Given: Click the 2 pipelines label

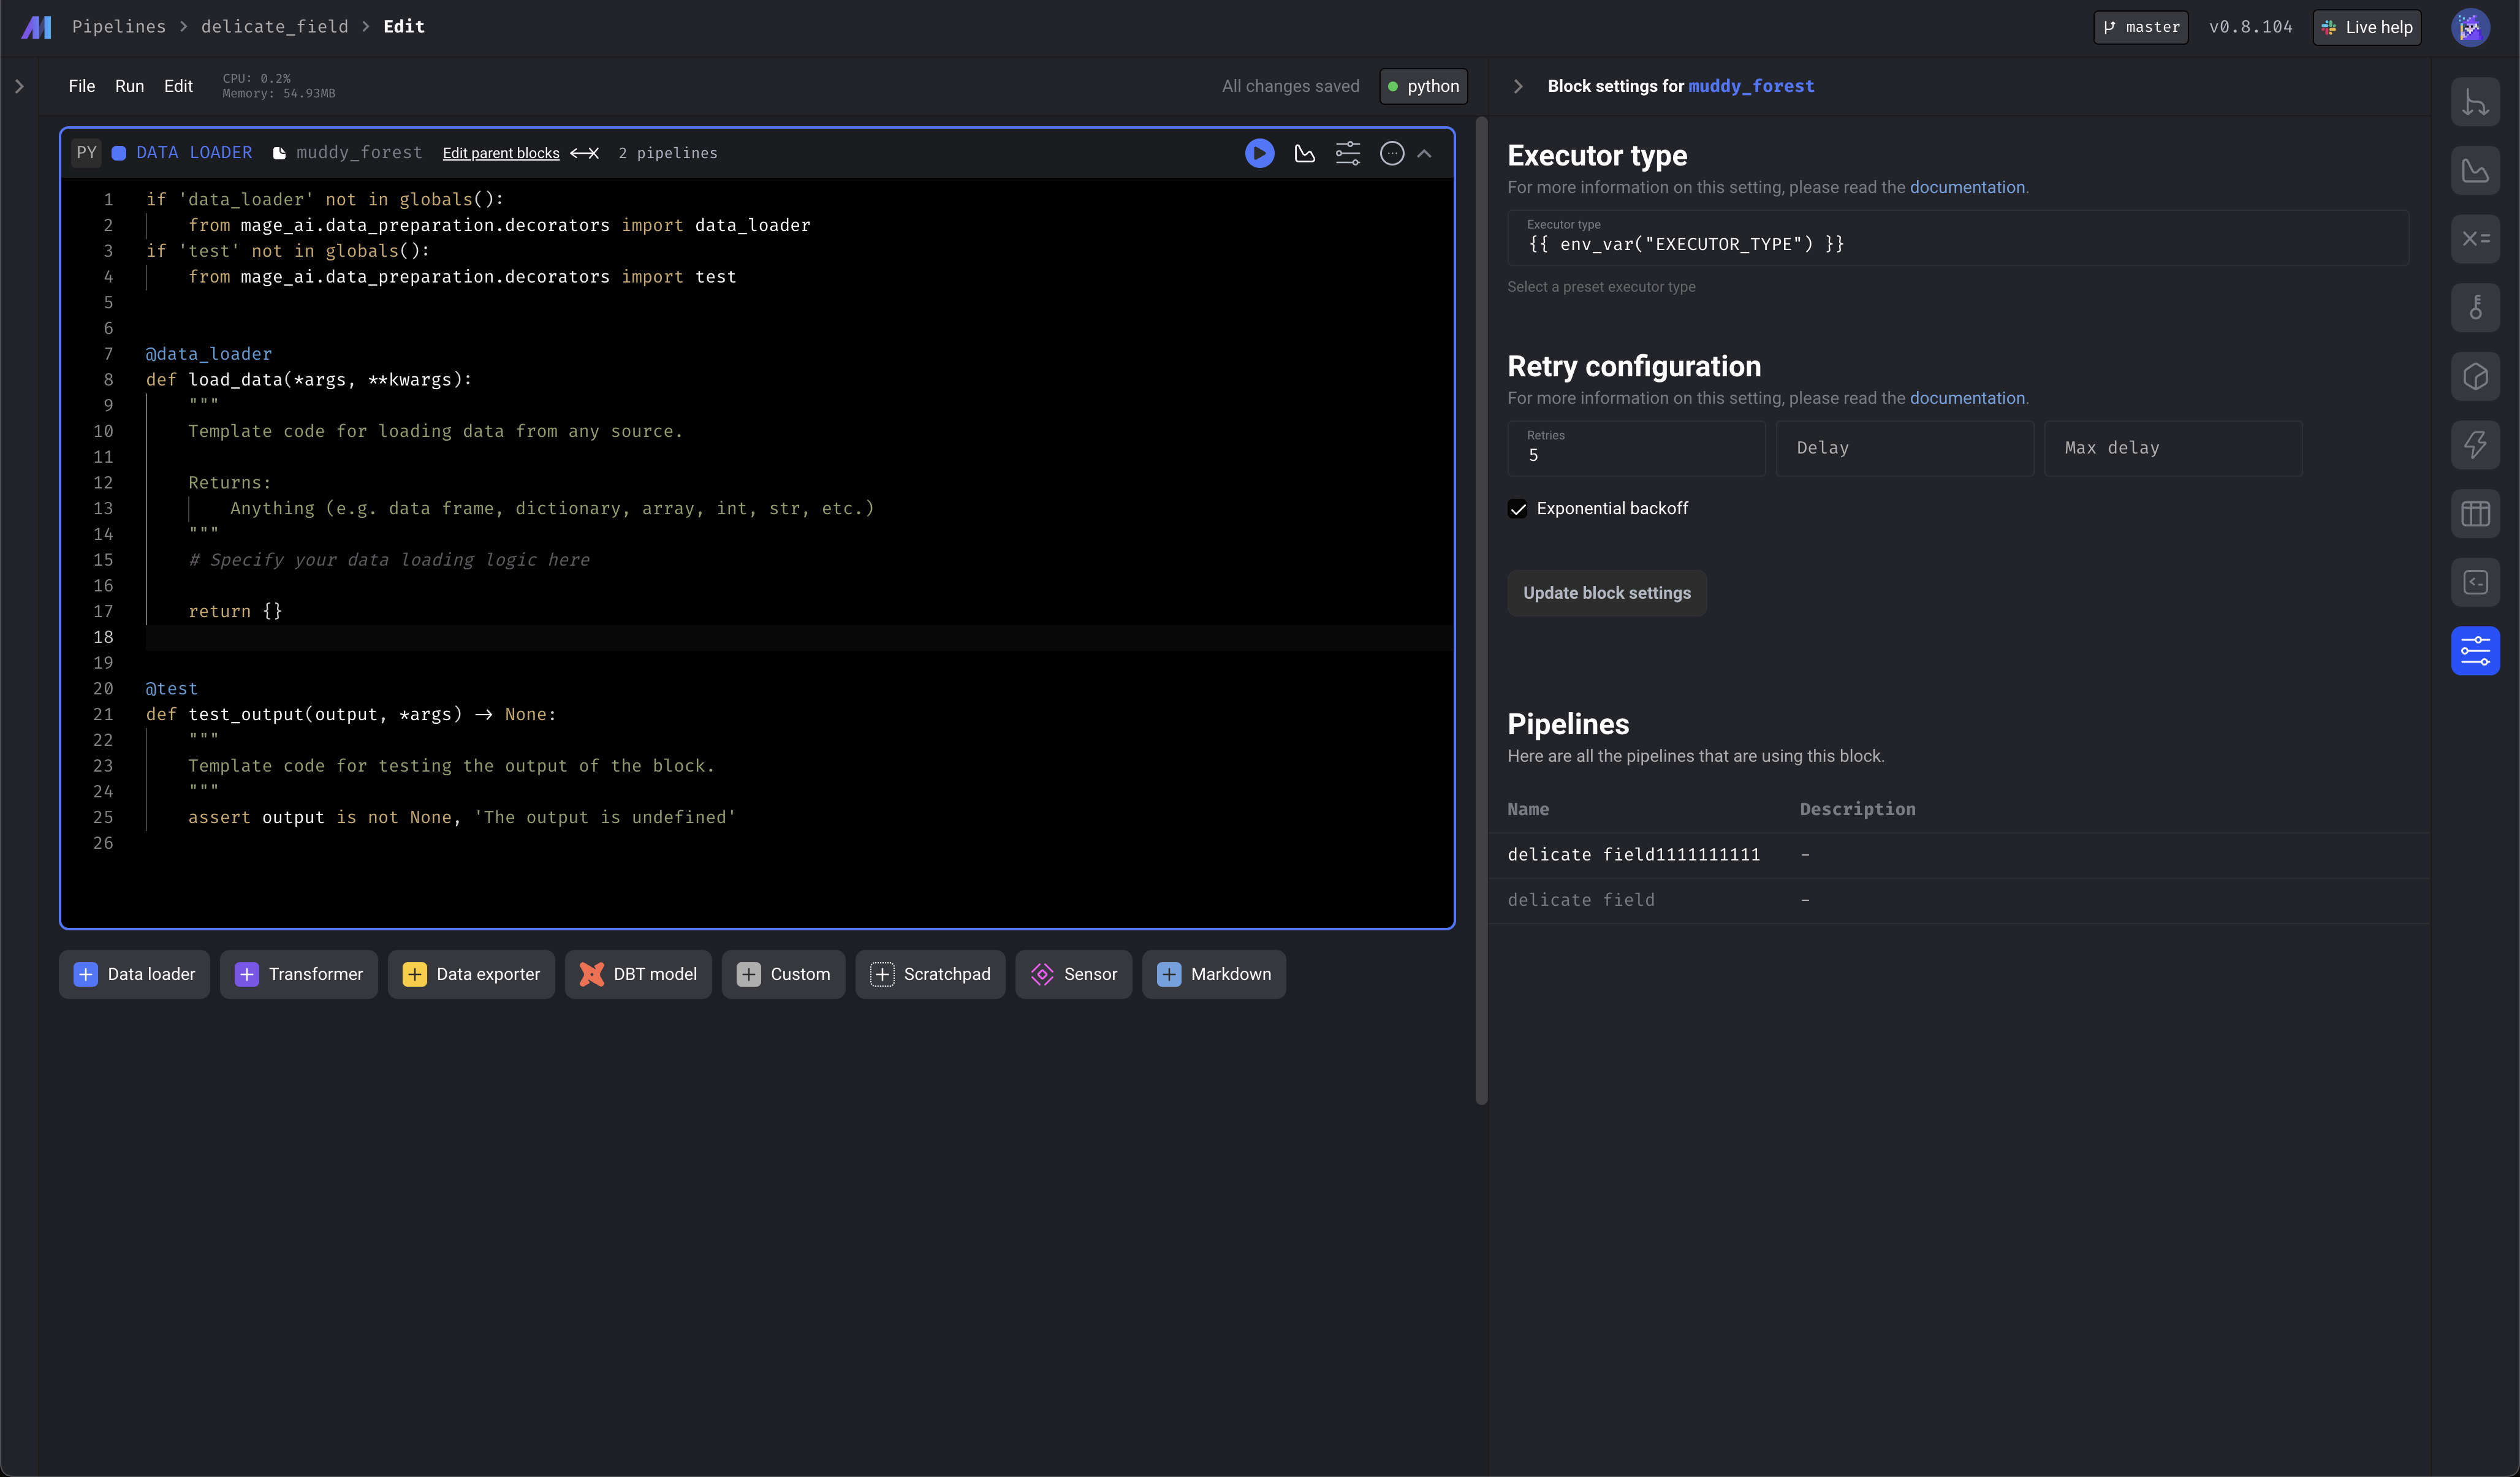Looking at the screenshot, I should pos(667,153).
